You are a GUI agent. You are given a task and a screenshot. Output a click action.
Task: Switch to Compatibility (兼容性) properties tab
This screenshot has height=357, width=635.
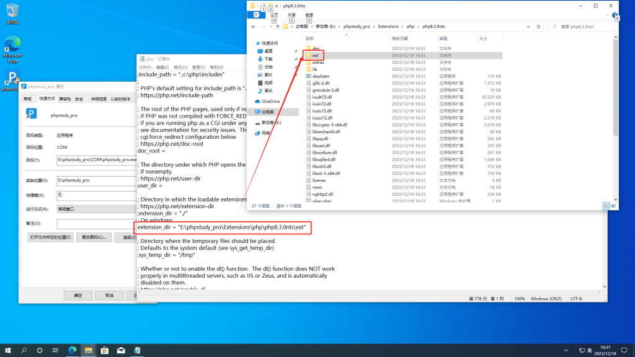(x=64, y=99)
